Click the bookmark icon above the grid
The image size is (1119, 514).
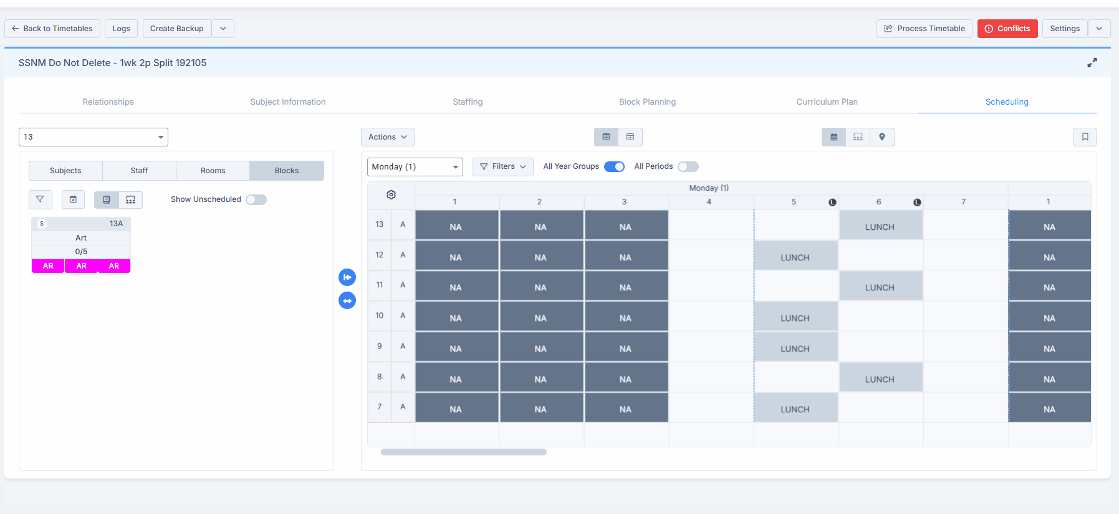[x=1085, y=137]
